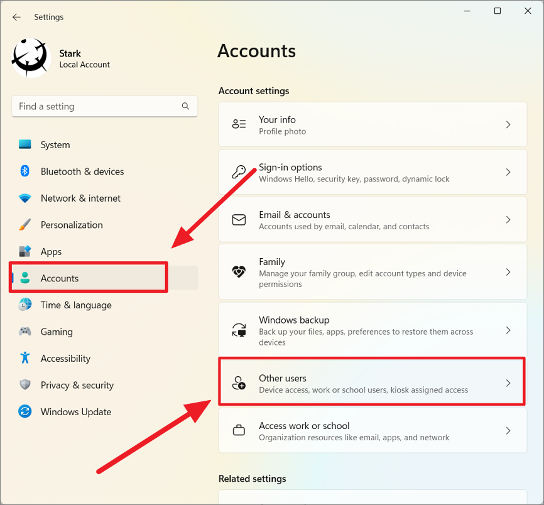Click the System monitor icon
Screen dimensions: 544x505
[25, 144]
